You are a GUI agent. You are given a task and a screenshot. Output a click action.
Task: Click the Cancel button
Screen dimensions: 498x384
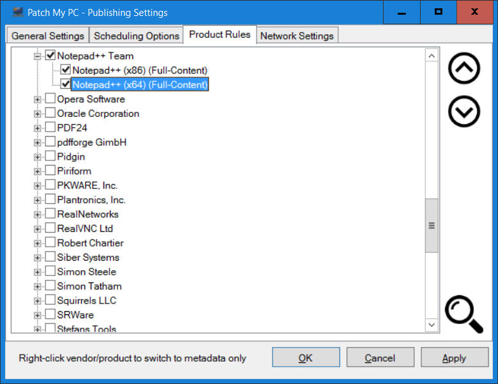[380, 357]
